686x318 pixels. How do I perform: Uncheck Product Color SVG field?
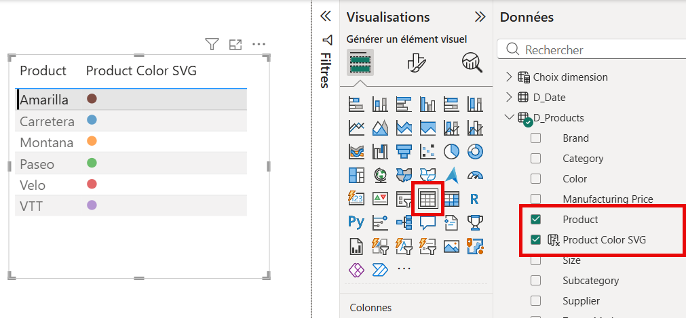click(x=535, y=239)
